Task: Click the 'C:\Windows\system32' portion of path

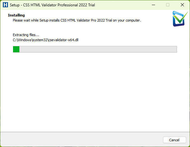Action: [30, 40]
